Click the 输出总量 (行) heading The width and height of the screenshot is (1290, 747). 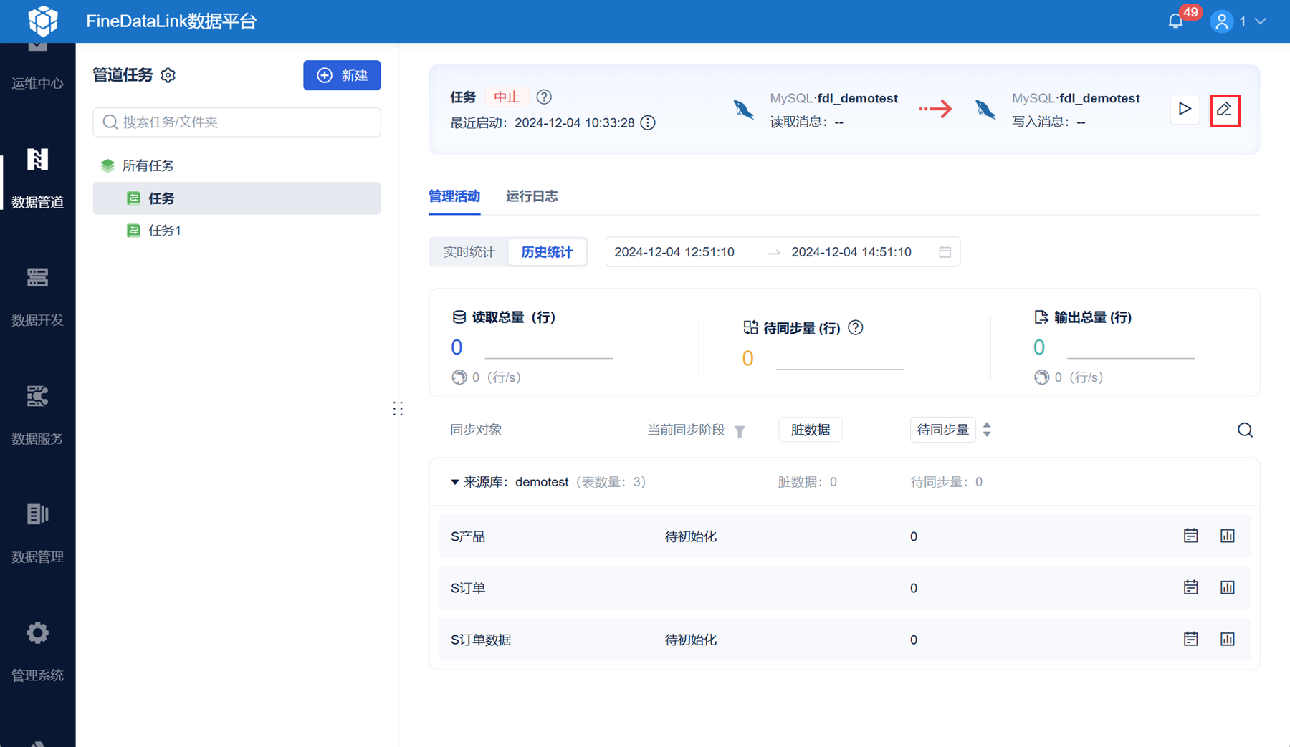(1093, 317)
